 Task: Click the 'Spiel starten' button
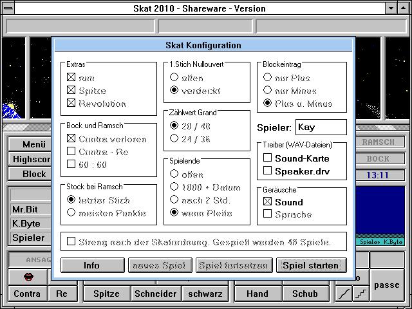(x=312, y=265)
